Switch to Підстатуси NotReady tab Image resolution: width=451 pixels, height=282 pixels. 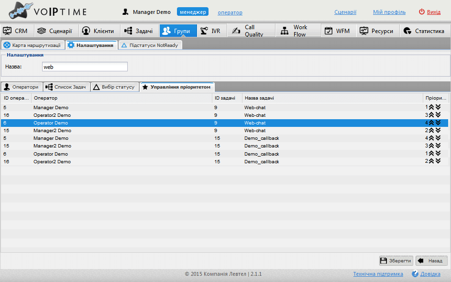[150, 45]
